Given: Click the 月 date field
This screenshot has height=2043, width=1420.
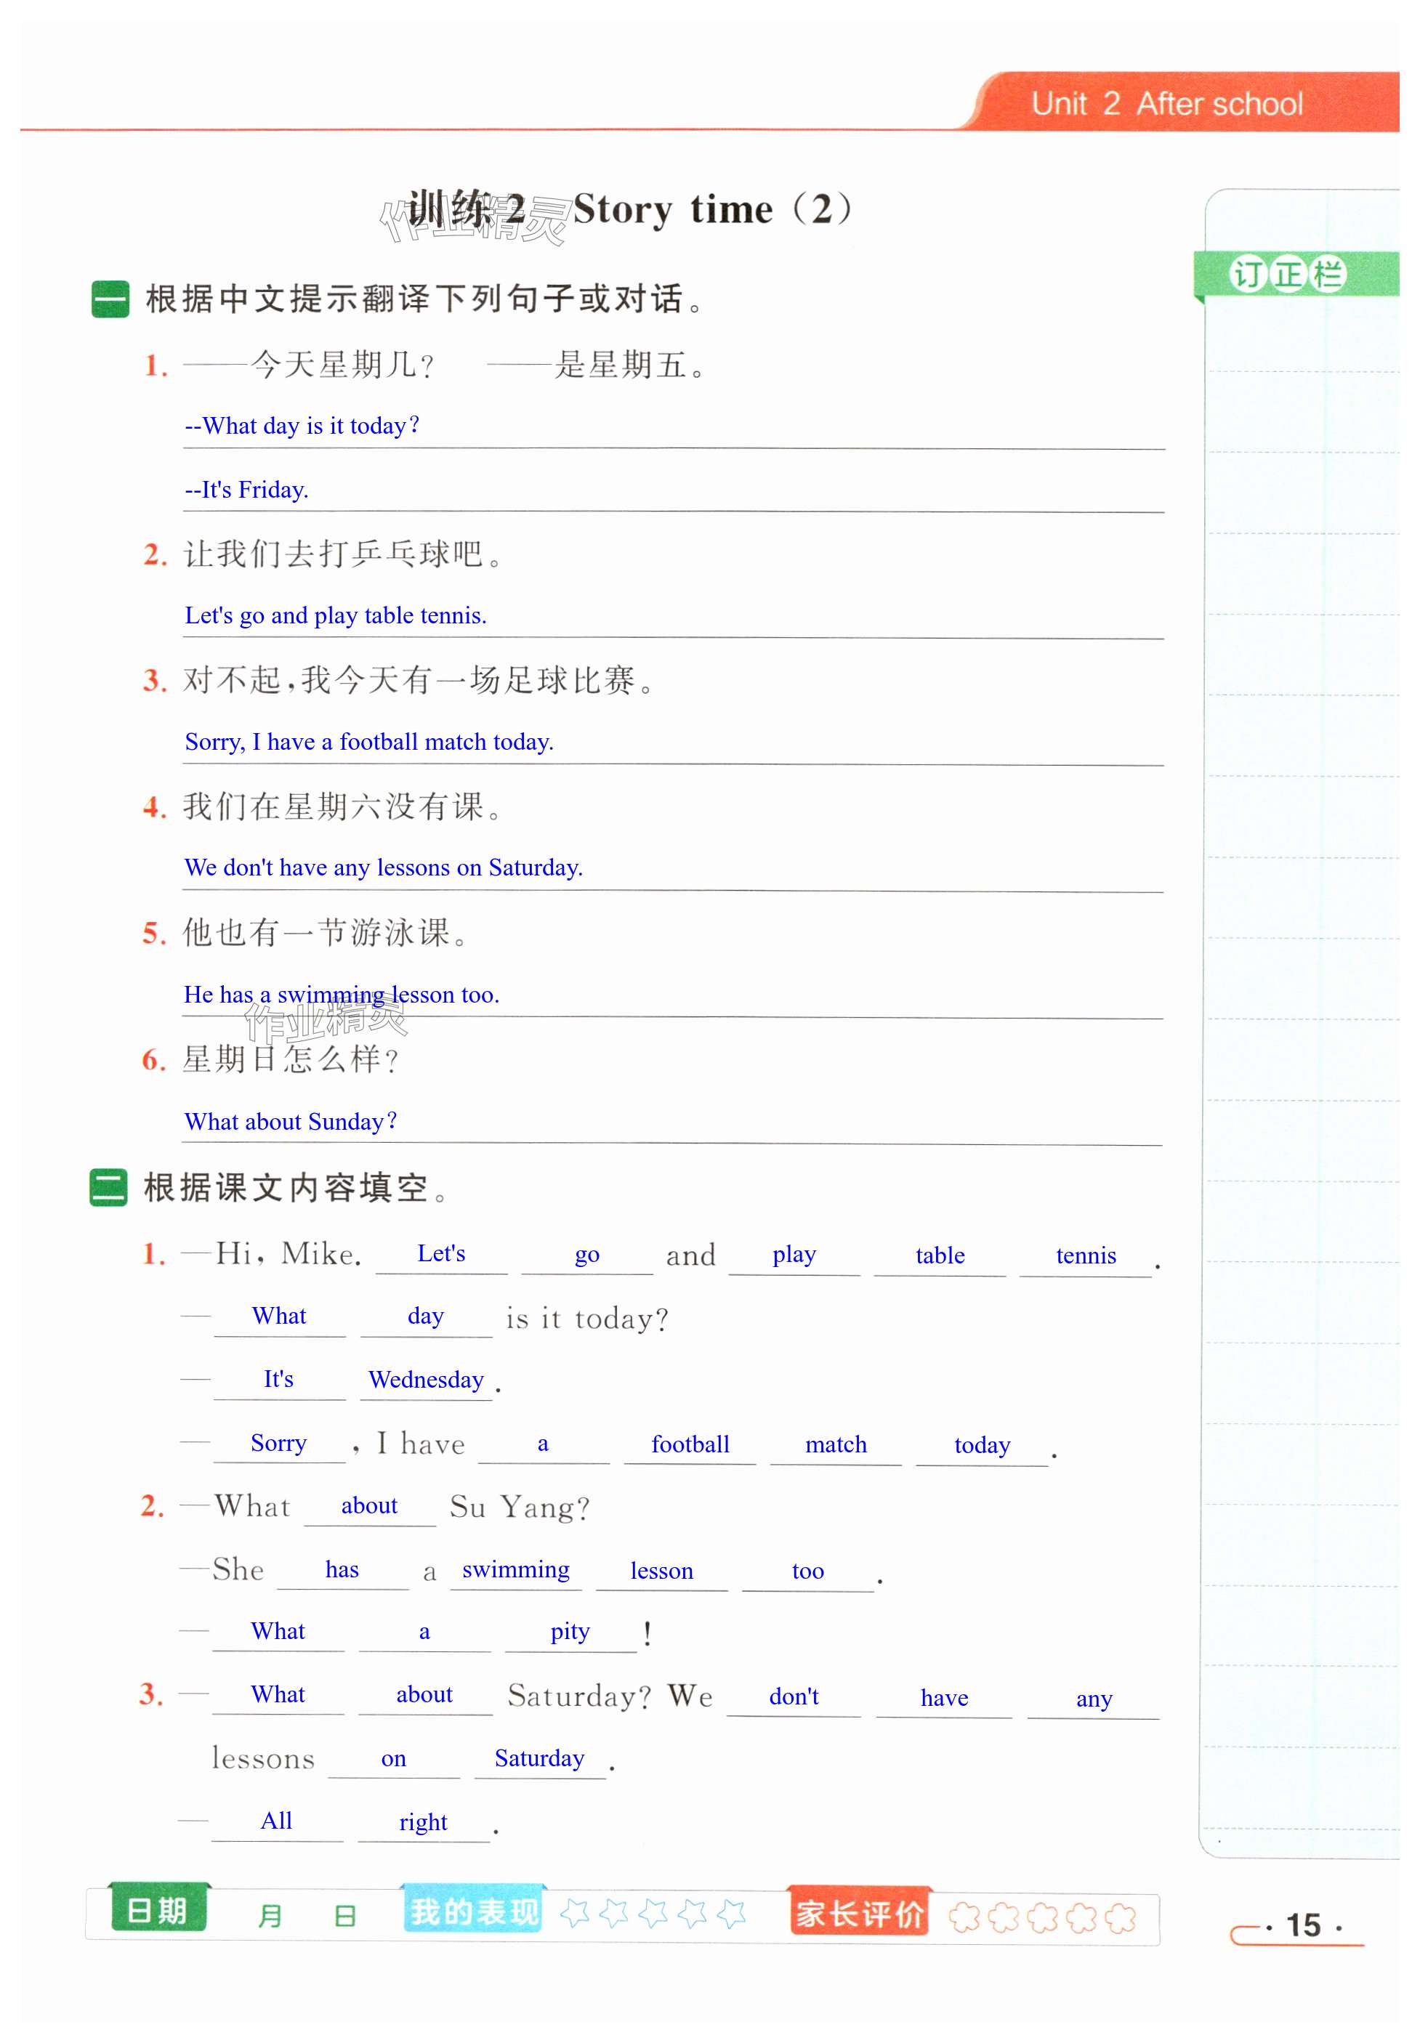Looking at the screenshot, I should [270, 1915].
